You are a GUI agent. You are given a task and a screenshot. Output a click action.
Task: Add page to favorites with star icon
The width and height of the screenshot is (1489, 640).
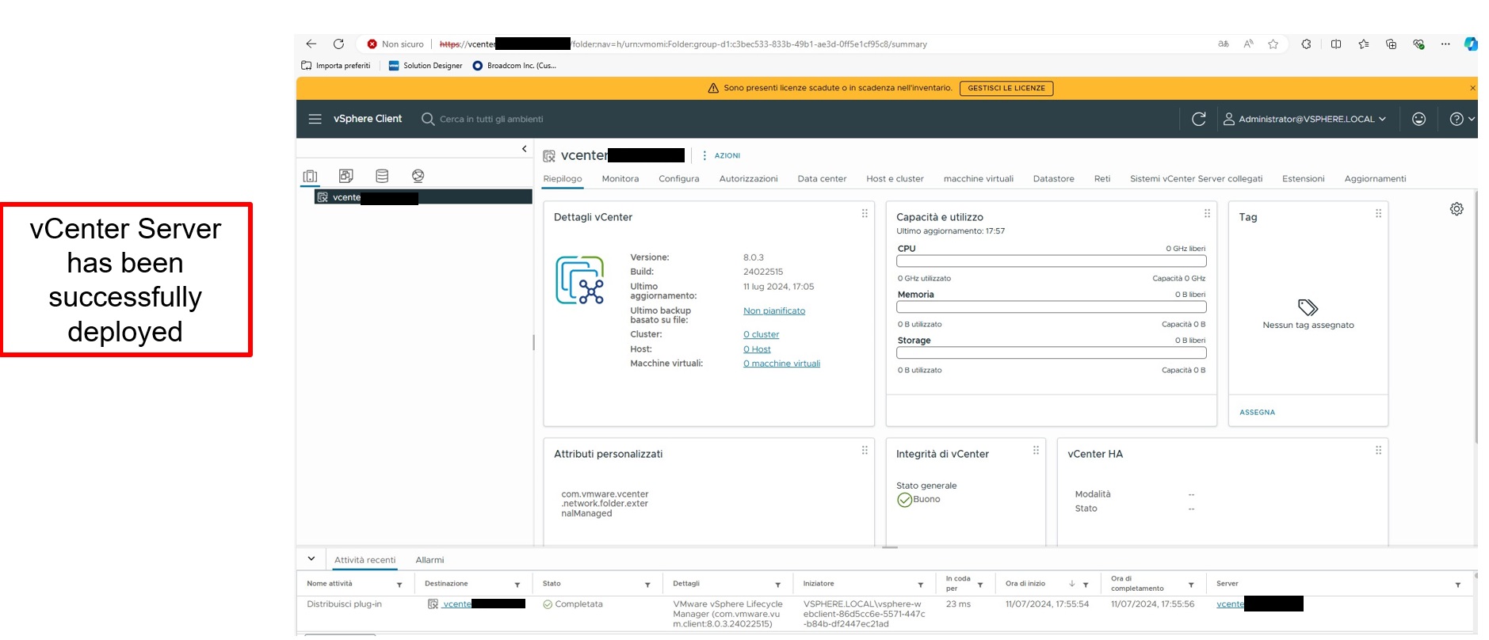(1273, 44)
